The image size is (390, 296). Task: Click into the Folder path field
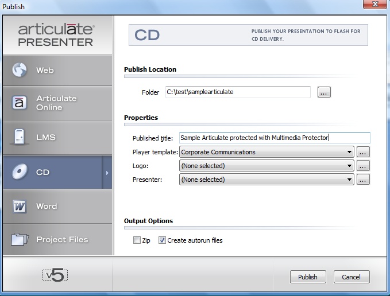(x=238, y=92)
